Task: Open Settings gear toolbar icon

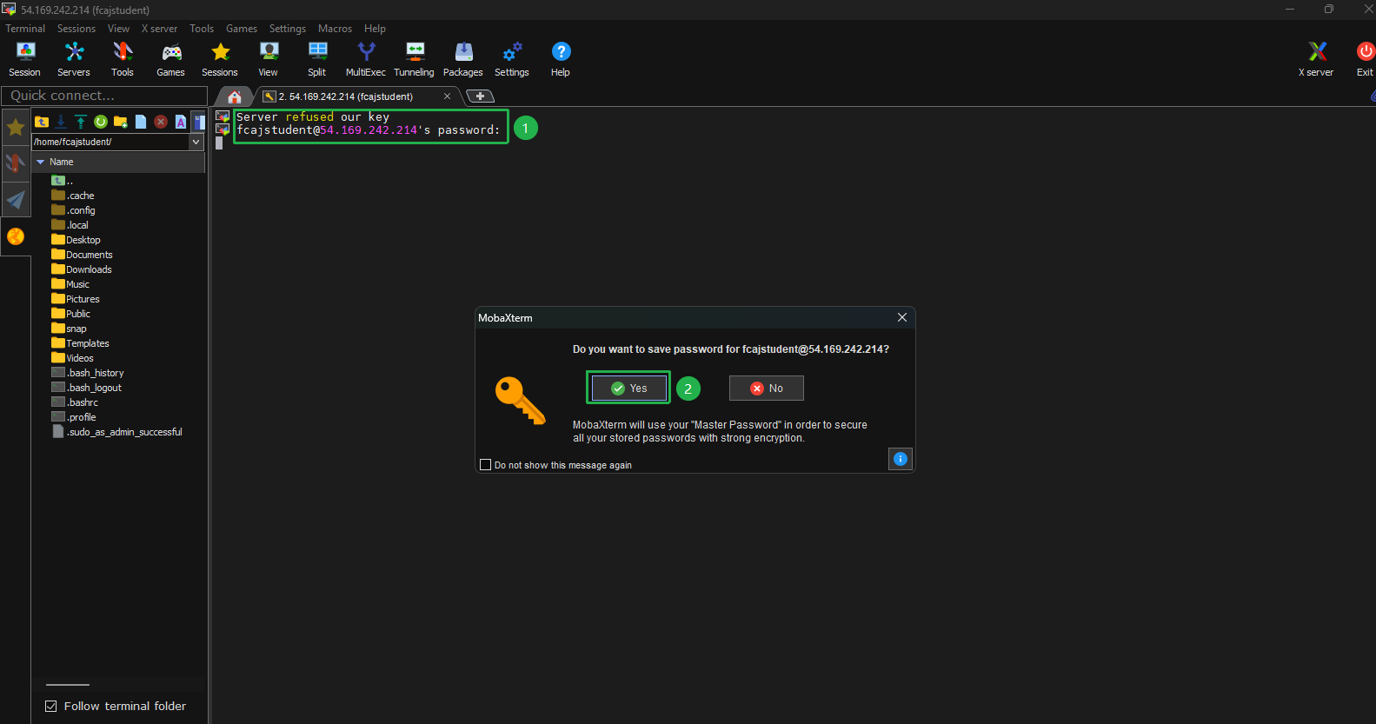Action: [512, 59]
